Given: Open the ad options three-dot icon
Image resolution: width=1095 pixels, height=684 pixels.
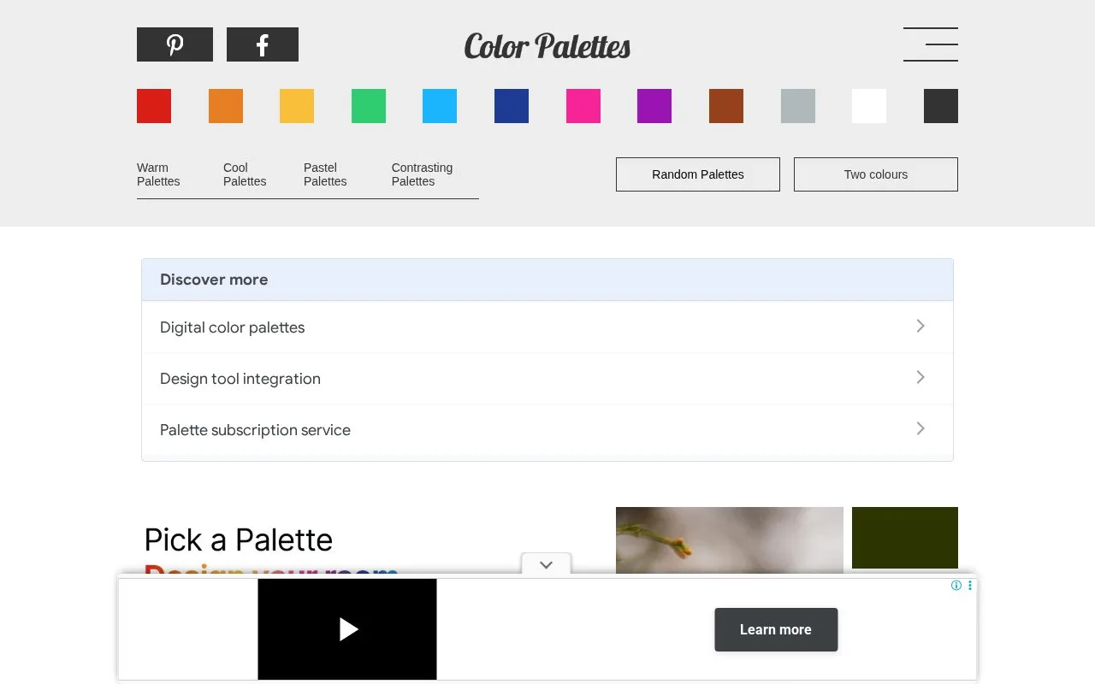Looking at the screenshot, I should [x=970, y=586].
